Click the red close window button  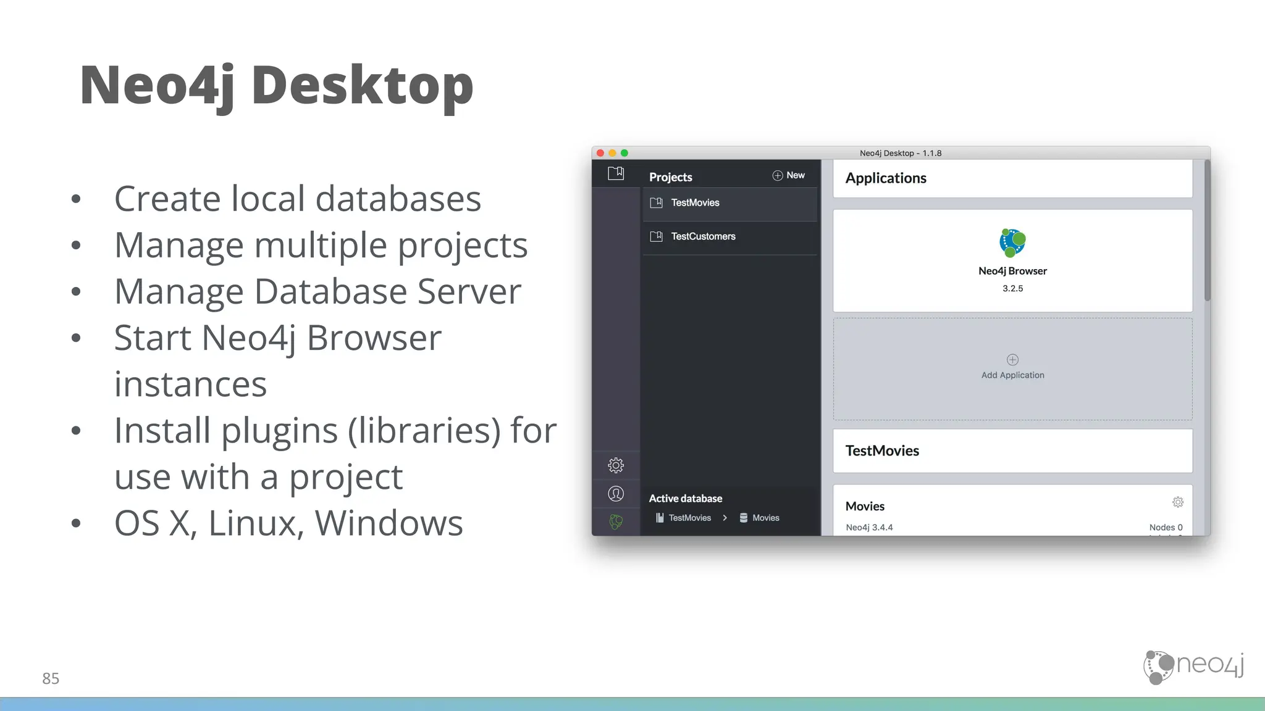point(600,153)
